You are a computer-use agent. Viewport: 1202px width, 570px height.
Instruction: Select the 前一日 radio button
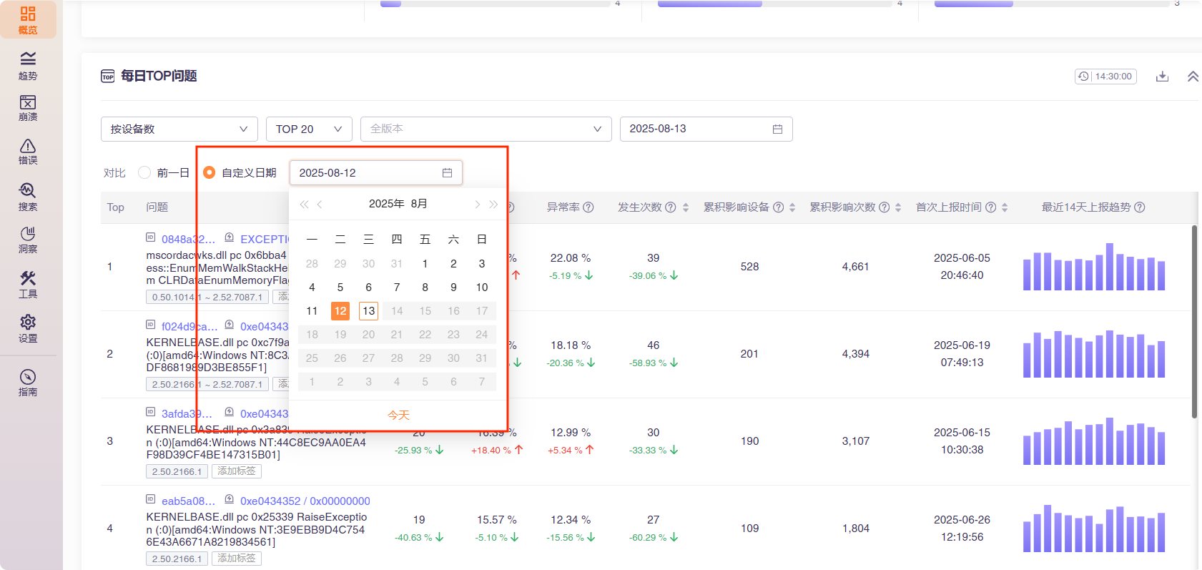pos(144,172)
